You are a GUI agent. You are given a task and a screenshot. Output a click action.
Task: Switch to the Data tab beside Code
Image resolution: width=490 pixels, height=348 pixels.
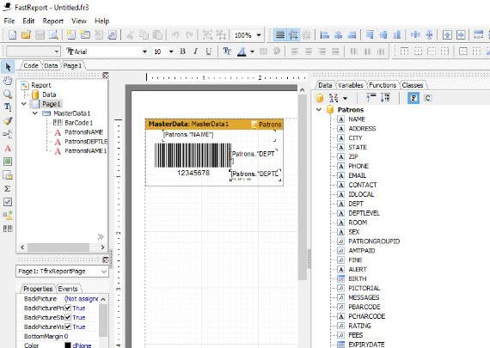tap(51, 65)
